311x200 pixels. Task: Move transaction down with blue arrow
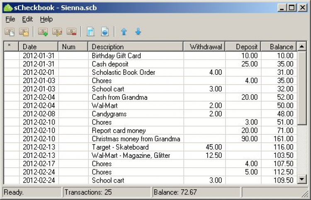138,32
